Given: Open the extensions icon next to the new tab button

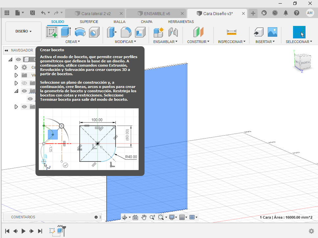Looking at the screenshot, I should click(264, 13).
